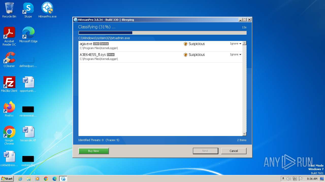Image resolution: width=325 pixels, height=182 pixels.
Task: Launch Microsoft Edge desktop shortcut
Action: coord(28,35)
